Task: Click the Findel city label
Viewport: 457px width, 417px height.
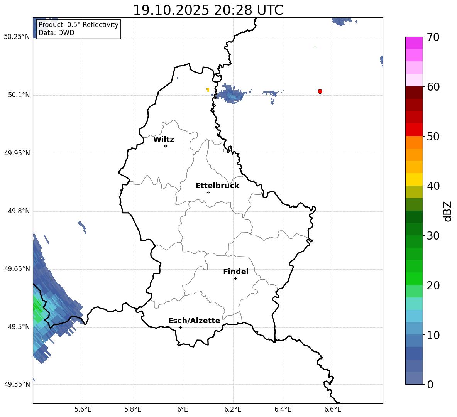Action: (236, 272)
